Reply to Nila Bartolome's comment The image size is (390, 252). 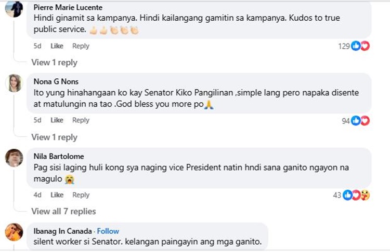pos(81,195)
